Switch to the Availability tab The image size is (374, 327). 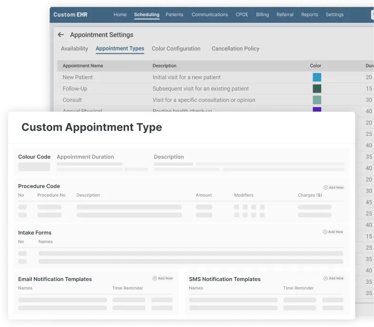coord(74,48)
